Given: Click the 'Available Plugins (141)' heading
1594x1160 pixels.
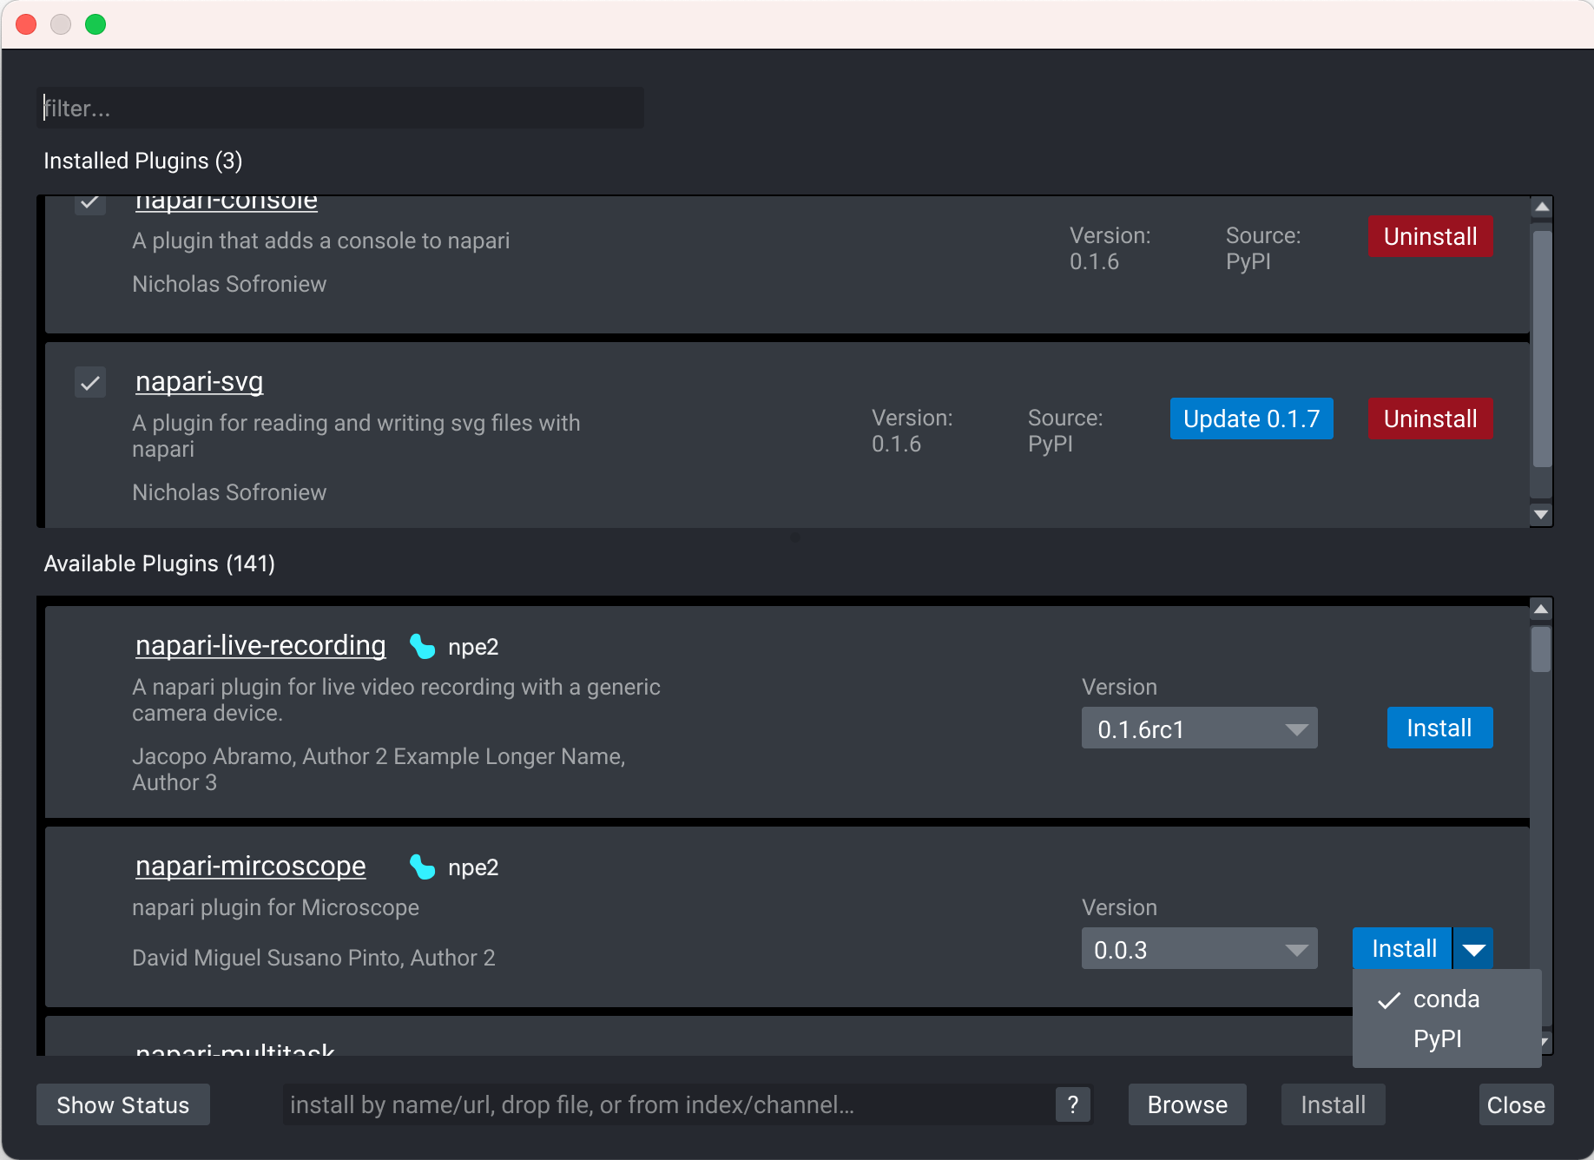Looking at the screenshot, I should tap(160, 564).
